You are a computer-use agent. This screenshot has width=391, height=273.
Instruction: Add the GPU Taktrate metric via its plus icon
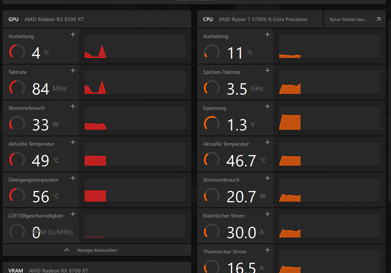tap(73, 70)
